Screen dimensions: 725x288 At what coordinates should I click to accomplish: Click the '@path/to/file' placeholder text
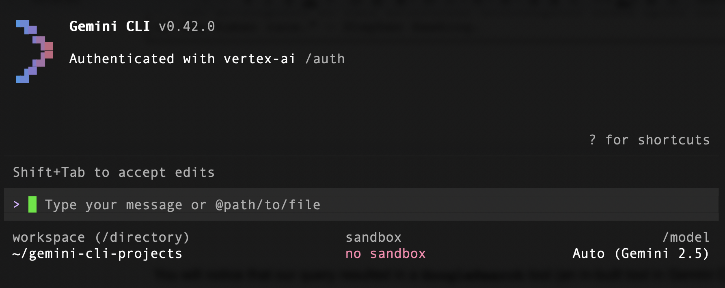point(268,205)
